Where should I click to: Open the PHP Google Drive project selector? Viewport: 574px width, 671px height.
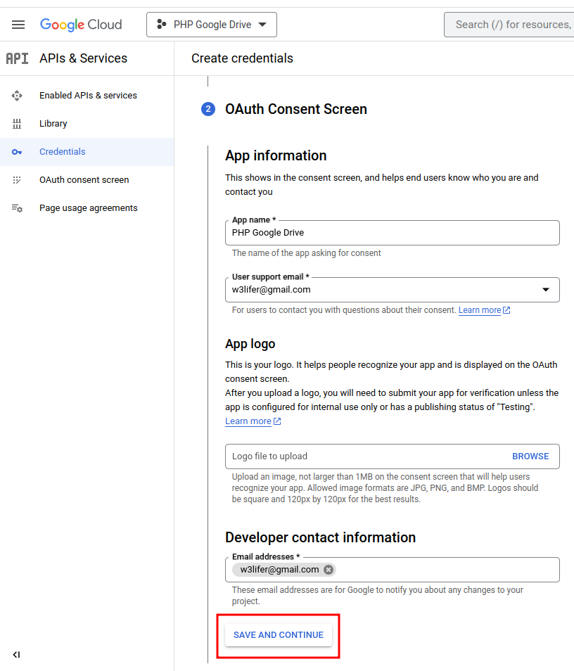pyautogui.click(x=211, y=25)
